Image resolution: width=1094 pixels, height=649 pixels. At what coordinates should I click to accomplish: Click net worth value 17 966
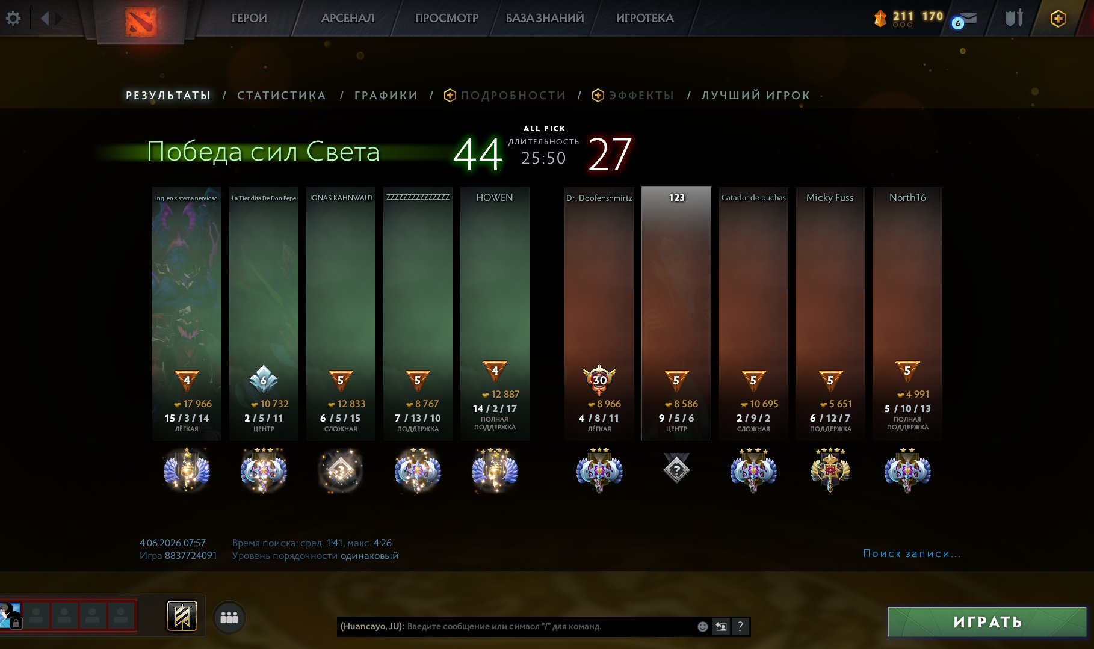193,404
